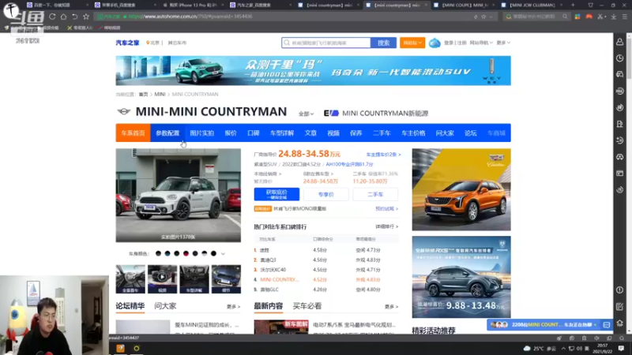Select the white-roof two-tone color swatch
This screenshot has width=632, height=355.
[205, 253]
